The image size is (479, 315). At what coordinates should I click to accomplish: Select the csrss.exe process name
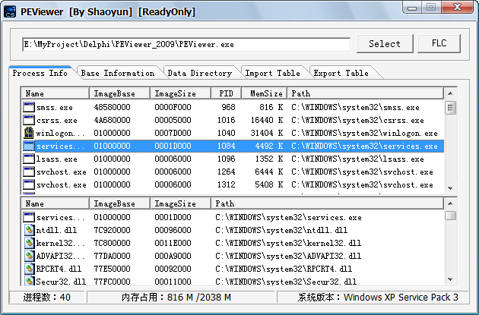click(57, 120)
